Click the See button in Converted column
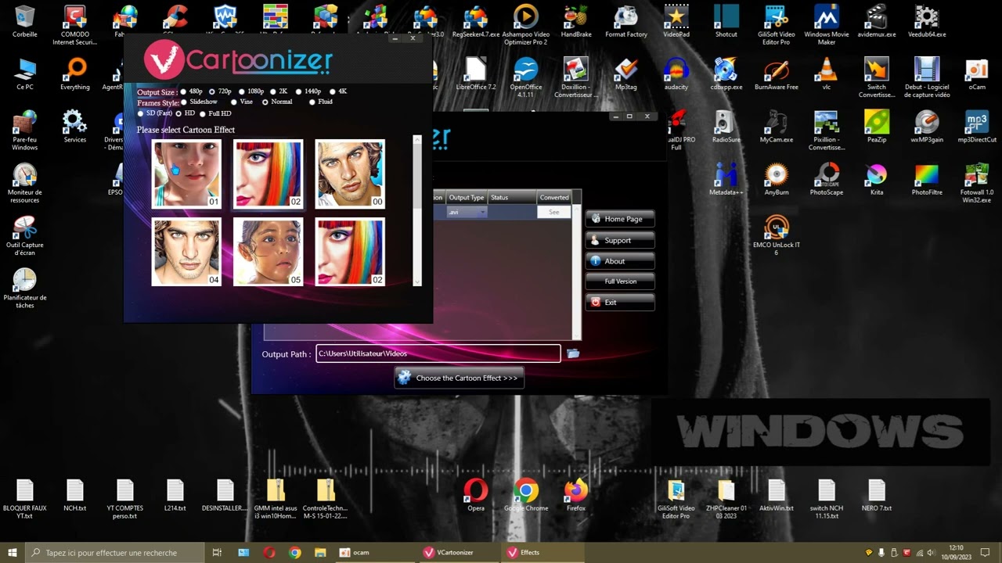 coord(554,212)
